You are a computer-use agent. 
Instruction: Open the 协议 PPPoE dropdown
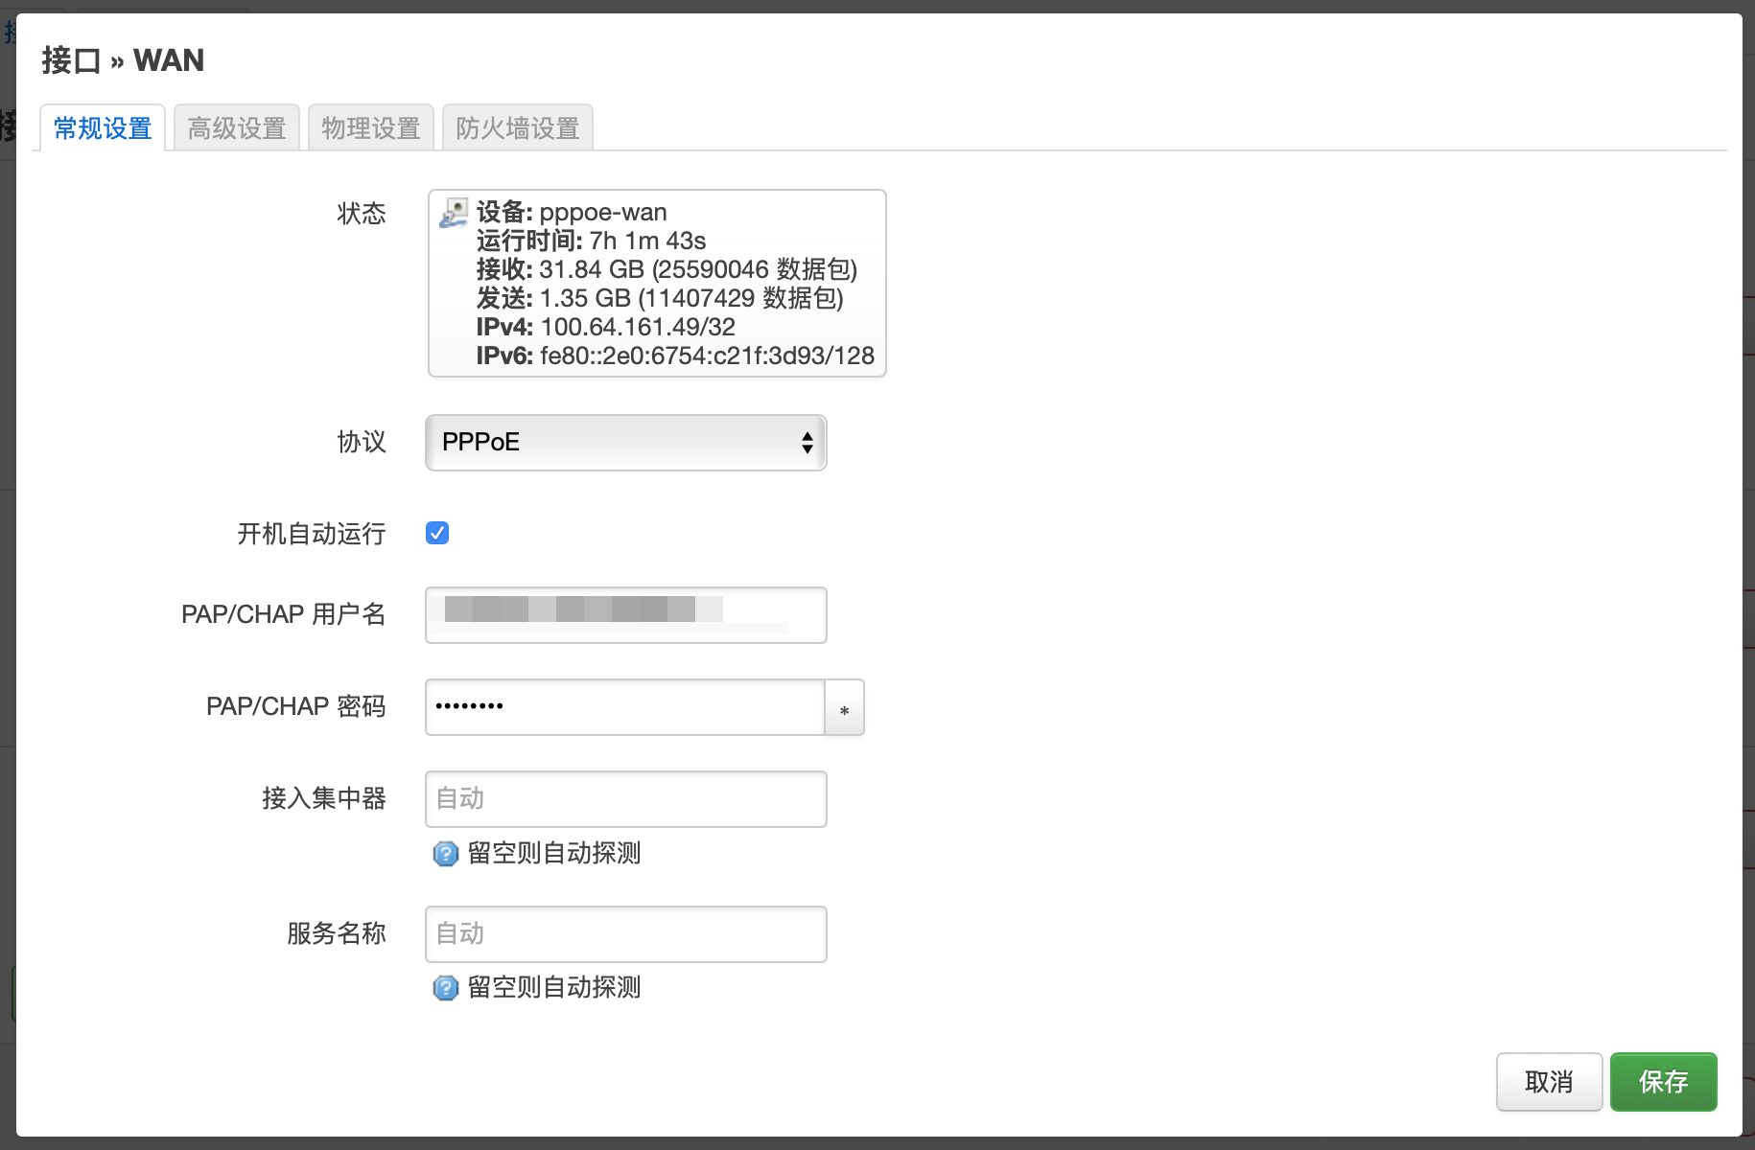[625, 443]
